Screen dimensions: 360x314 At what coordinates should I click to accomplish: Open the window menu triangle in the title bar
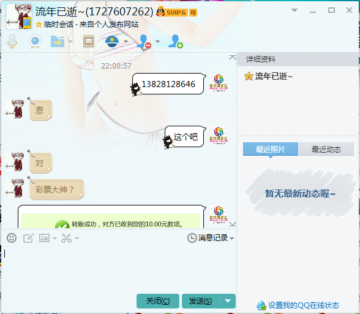(x=294, y=10)
